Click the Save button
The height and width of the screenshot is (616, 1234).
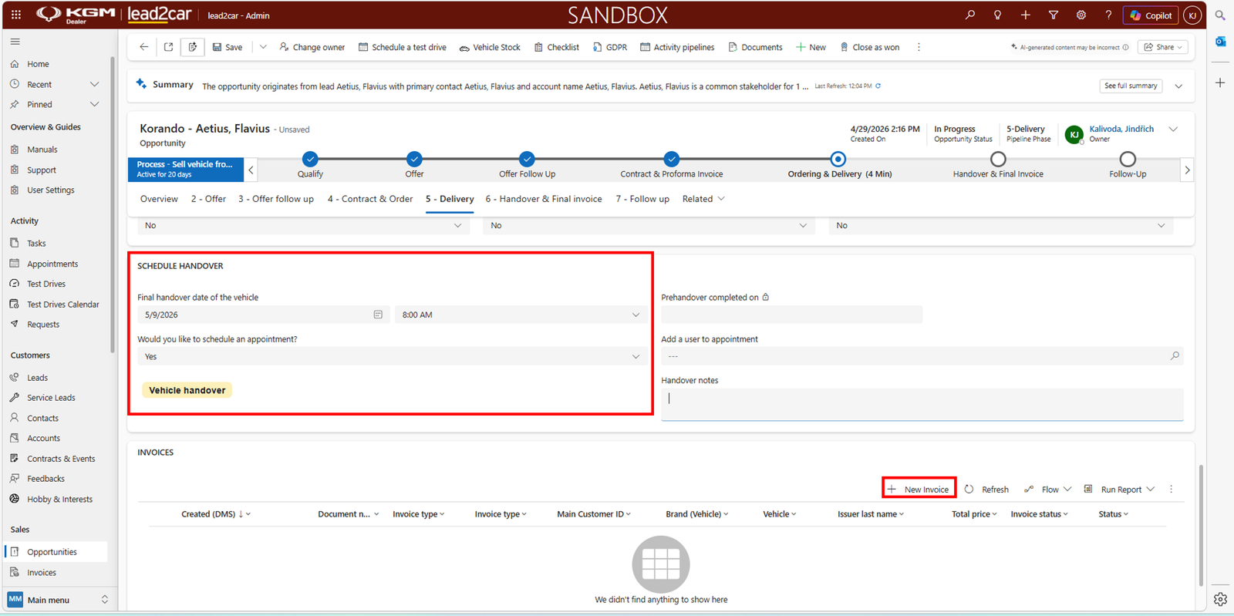(228, 47)
